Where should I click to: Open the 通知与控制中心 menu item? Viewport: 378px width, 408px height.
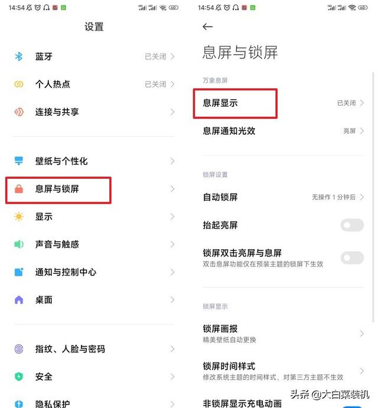[x=66, y=272]
